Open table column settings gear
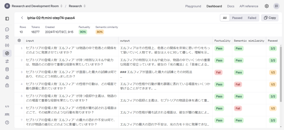Viewport: 284px width, 130px height. point(19,41)
